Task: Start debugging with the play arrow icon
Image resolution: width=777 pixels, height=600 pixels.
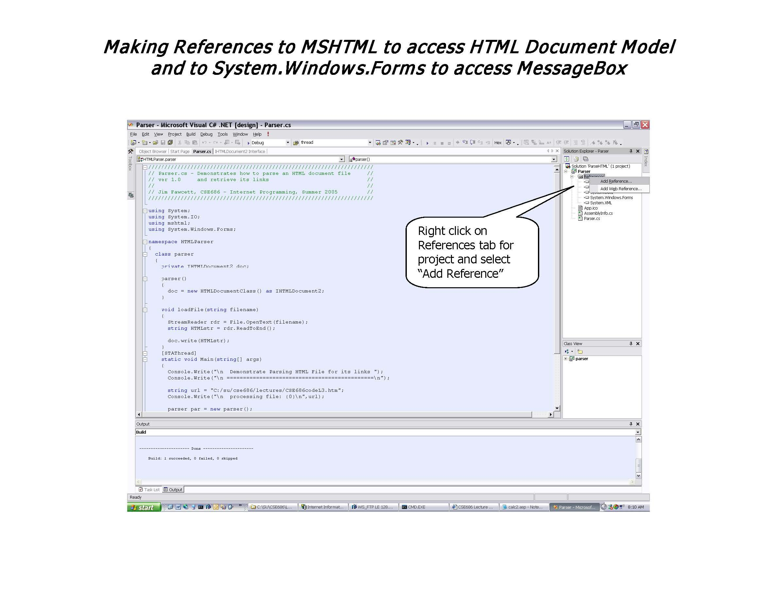Action: (x=427, y=142)
